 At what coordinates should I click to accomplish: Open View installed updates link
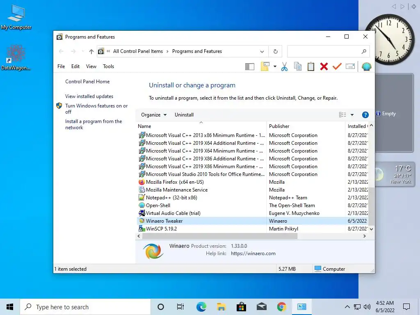tap(89, 96)
